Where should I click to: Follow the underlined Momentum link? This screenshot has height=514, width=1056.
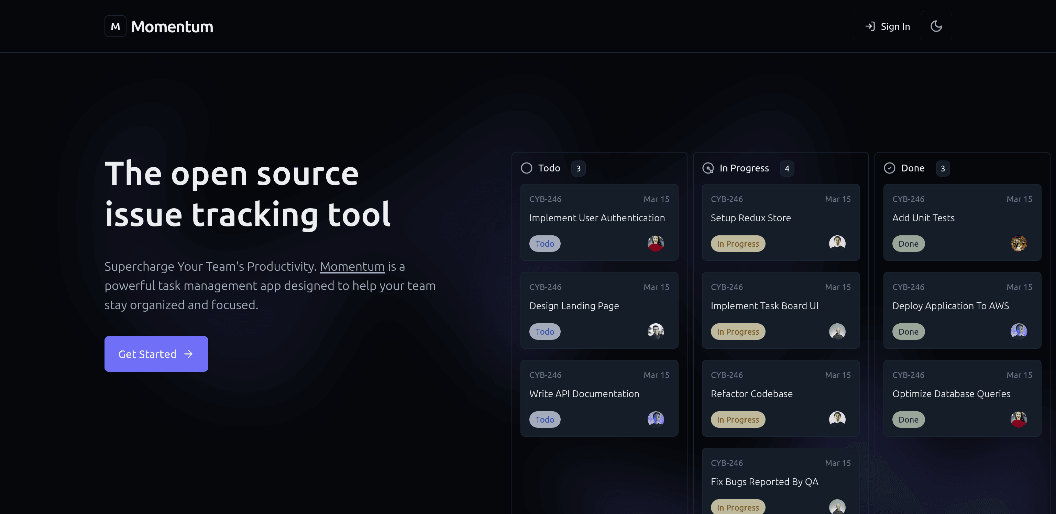(352, 266)
